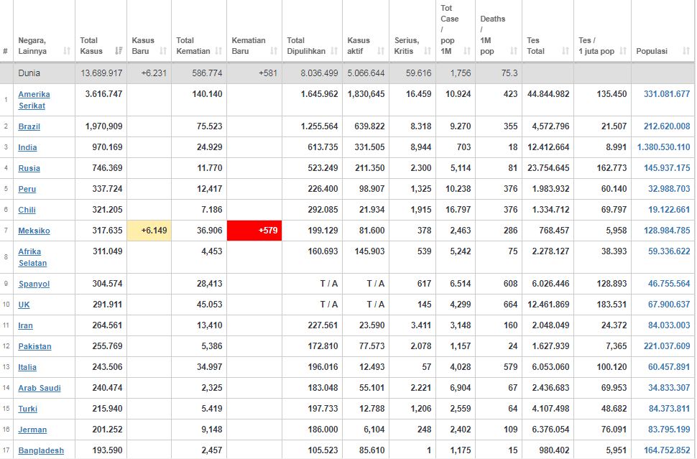This screenshot has height=459, width=697.
Task: Select Dunia new cases +6.231
Action: point(154,73)
